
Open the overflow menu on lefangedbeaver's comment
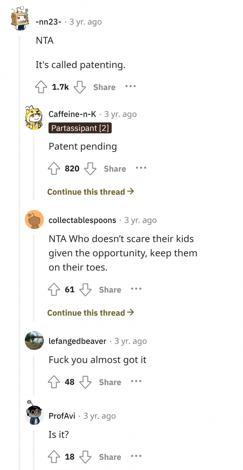(x=136, y=381)
